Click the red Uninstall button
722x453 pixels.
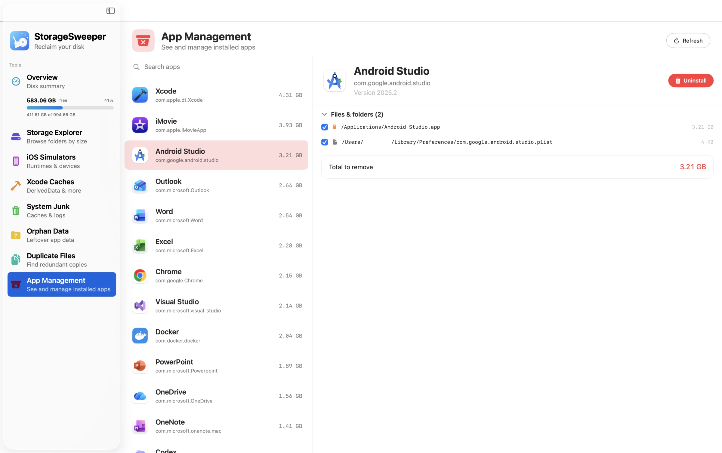tap(691, 81)
